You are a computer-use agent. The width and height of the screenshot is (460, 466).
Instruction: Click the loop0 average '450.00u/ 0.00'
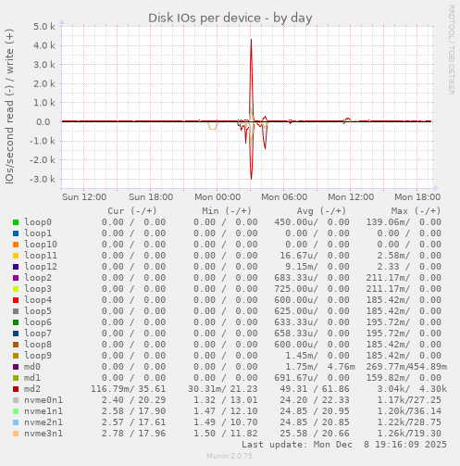click(x=312, y=222)
